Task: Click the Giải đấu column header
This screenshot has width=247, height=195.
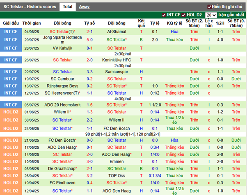Action: [x=11, y=23]
